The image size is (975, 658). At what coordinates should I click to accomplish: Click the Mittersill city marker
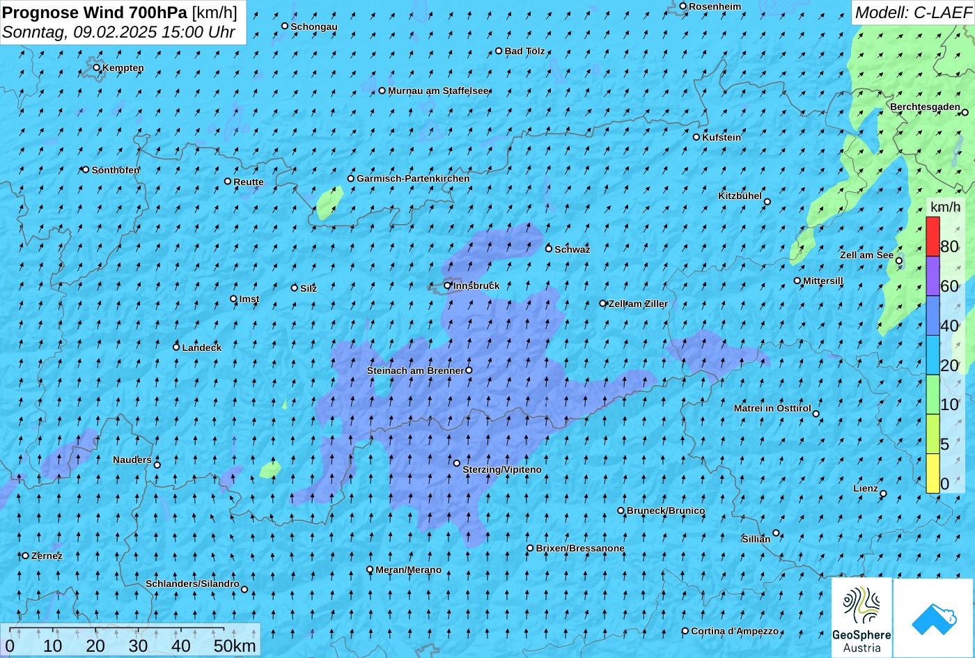(797, 281)
